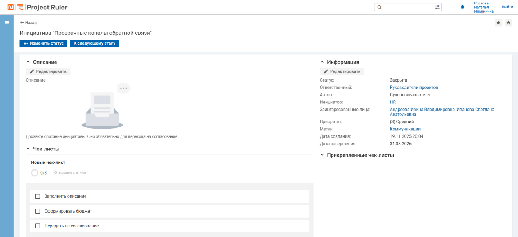Click the magnifier search icon
The image size is (518, 237).
[x=380, y=7]
